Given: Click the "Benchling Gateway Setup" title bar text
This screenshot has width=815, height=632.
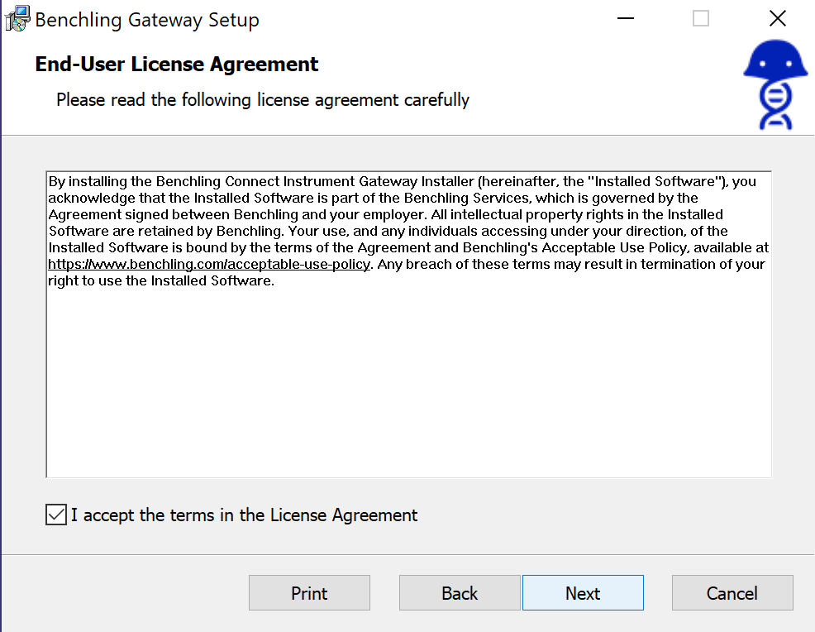Looking at the screenshot, I should (147, 20).
